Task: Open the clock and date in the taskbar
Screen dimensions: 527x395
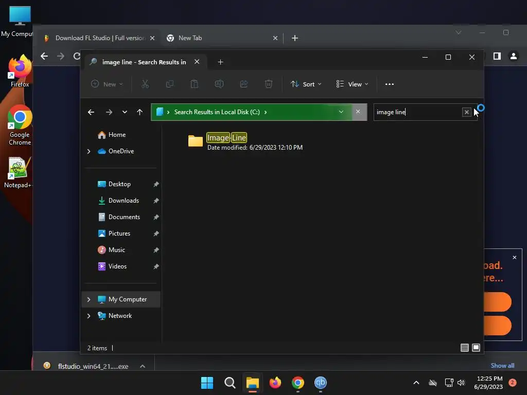Action: [x=489, y=383]
